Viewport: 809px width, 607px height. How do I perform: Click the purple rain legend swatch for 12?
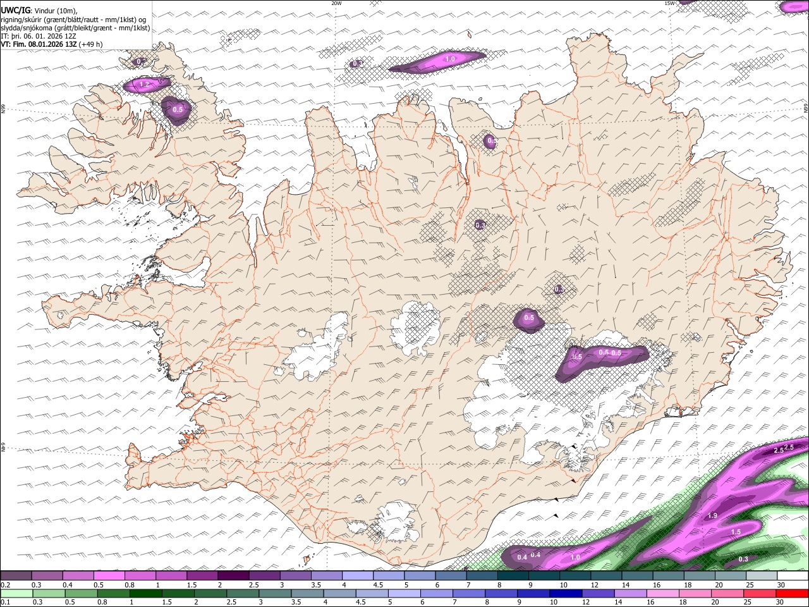pos(598,594)
